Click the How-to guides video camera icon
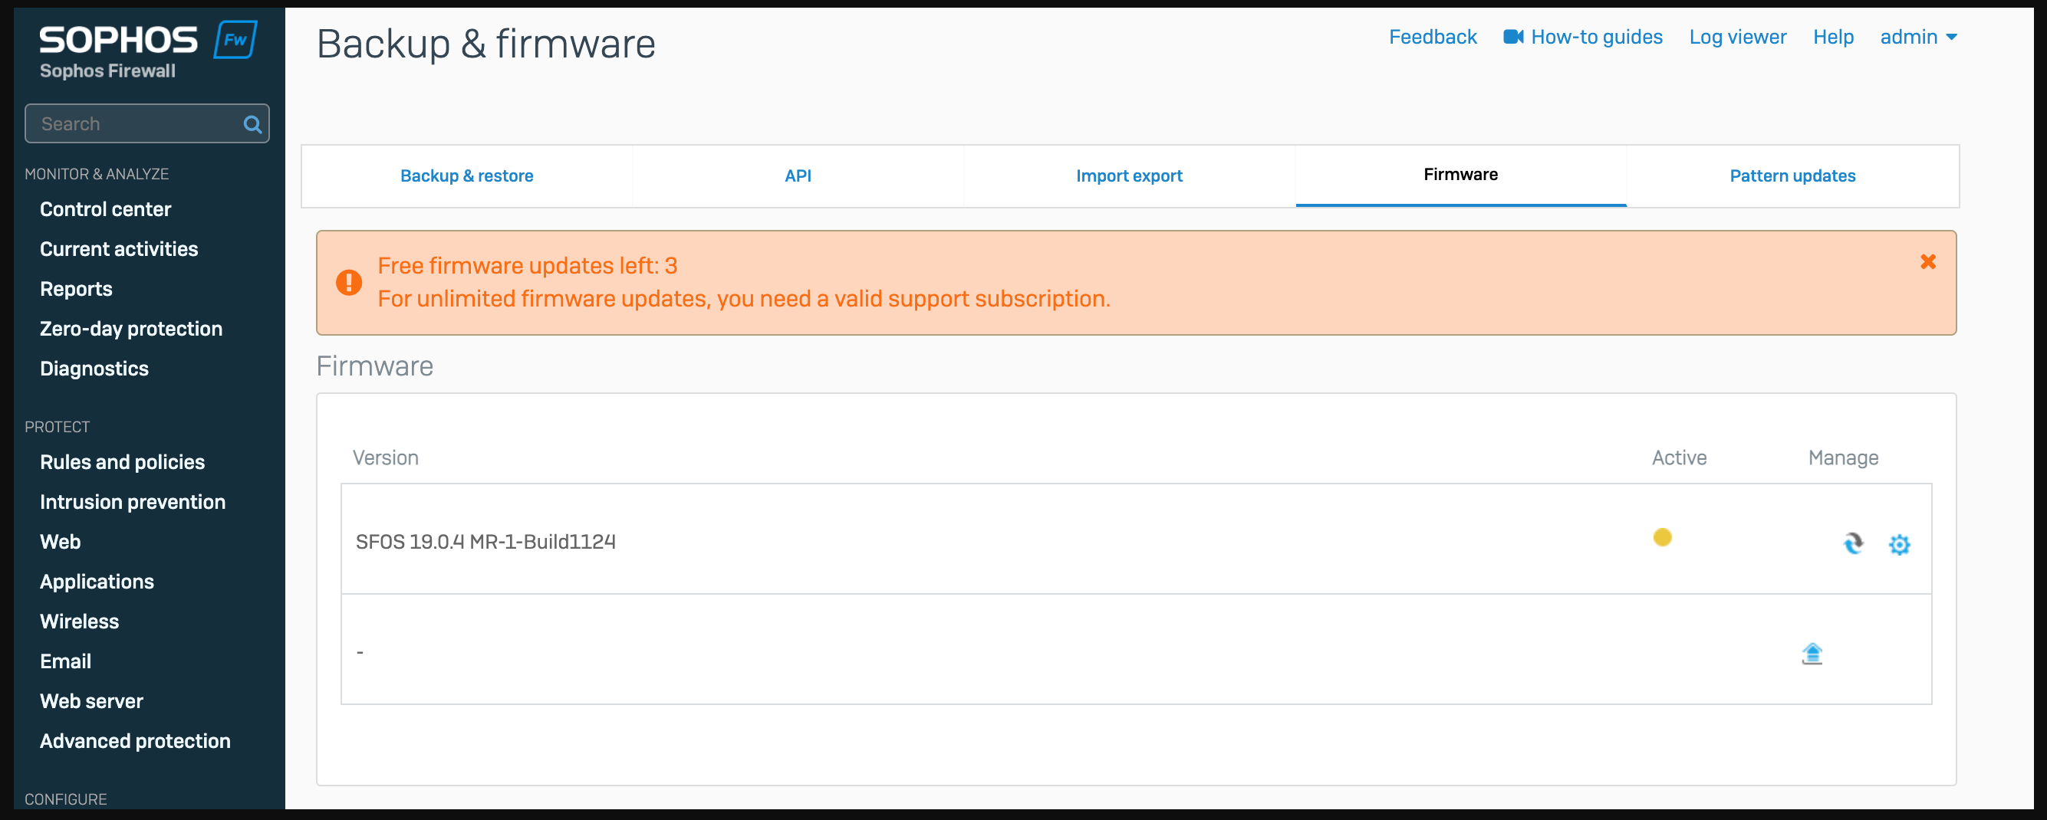This screenshot has width=2047, height=820. pos(1512,38)
